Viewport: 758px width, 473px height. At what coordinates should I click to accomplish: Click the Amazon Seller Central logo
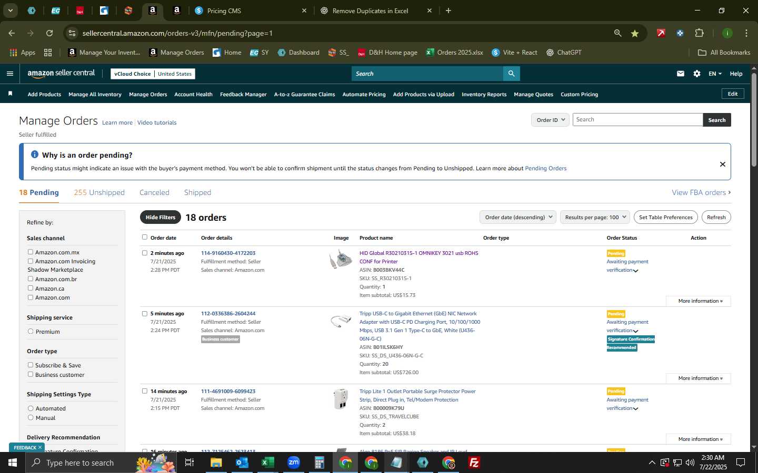click(61, 74)
